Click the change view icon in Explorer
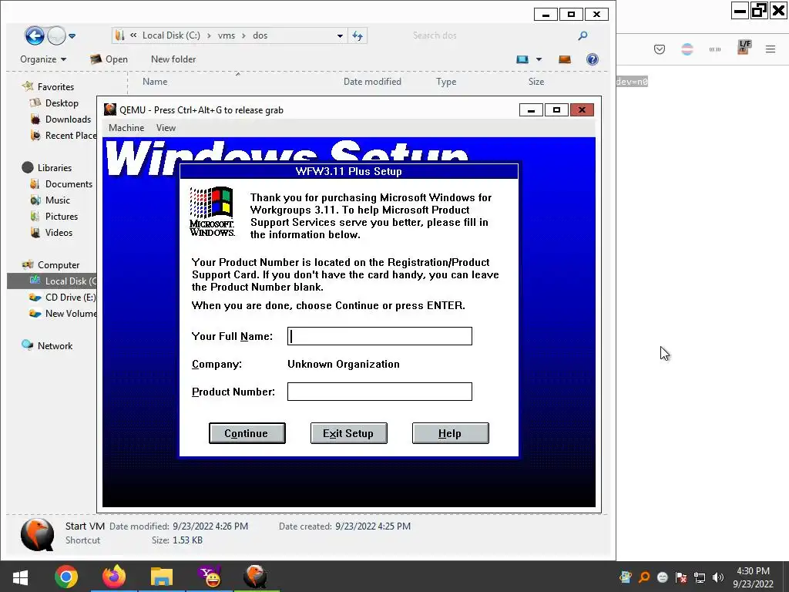This screenshot has height=592, width=789. 522,59
